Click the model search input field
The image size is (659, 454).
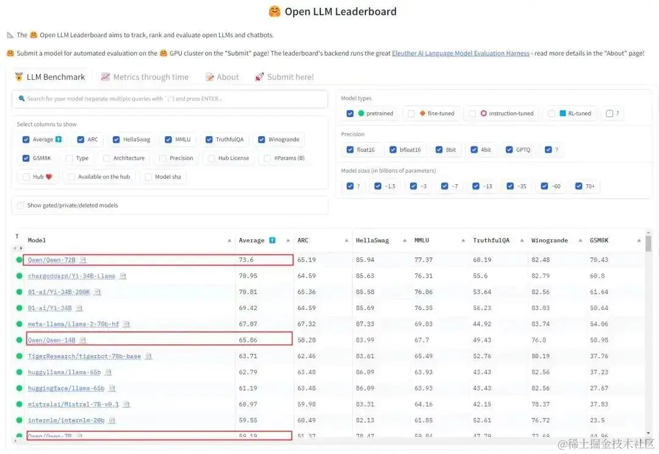tap(170, 99)
